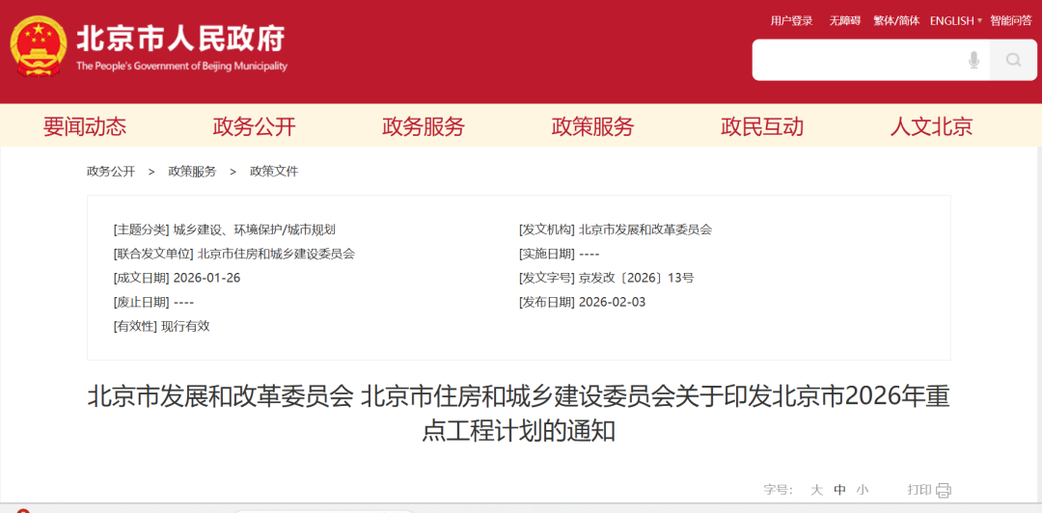Image resolution: width=1042 pixels, height=513 pixels.
Task: Click the 成文日期 2026-01-26 value
Action: tap(206, 278)
